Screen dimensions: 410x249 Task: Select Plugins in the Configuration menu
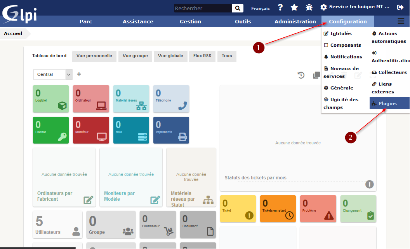pos(387,103)
